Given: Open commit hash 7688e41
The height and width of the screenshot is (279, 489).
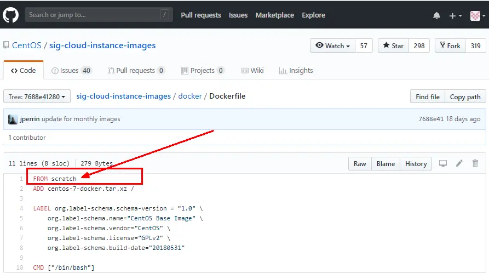Looking at the screenshot, I should pyautogui.click(x=431, y=119).
